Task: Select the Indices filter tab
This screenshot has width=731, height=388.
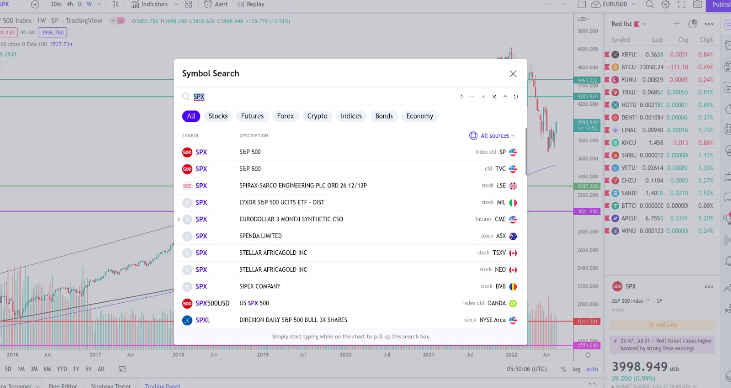Action: 351,116
